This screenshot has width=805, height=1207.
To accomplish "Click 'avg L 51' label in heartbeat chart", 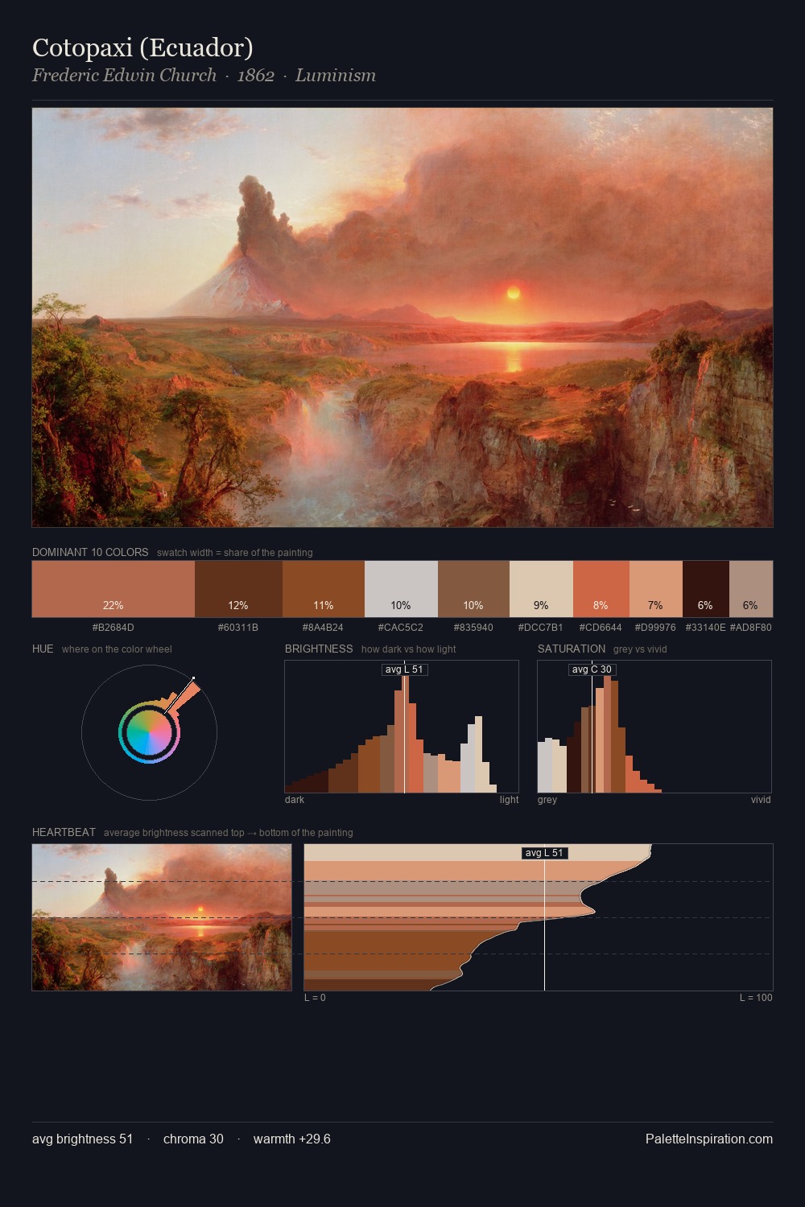I will pos(544,853).
